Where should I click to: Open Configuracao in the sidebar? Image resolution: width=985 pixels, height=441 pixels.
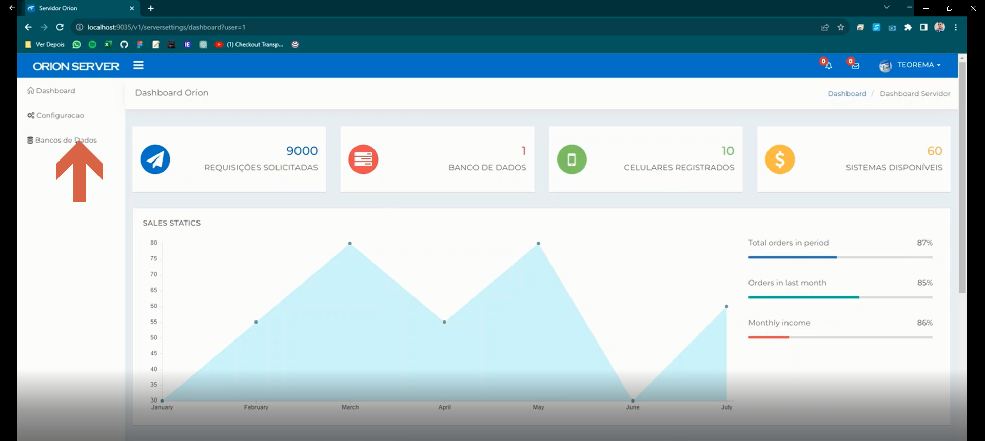click(55, 115)
